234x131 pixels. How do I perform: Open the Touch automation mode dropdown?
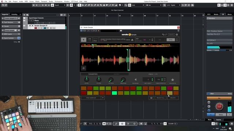[x=60, y=5]
